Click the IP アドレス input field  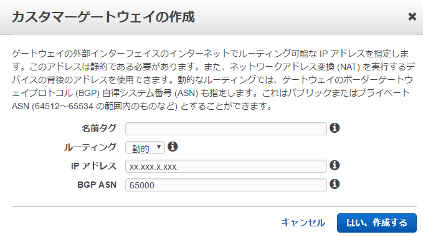click(226, 167)
